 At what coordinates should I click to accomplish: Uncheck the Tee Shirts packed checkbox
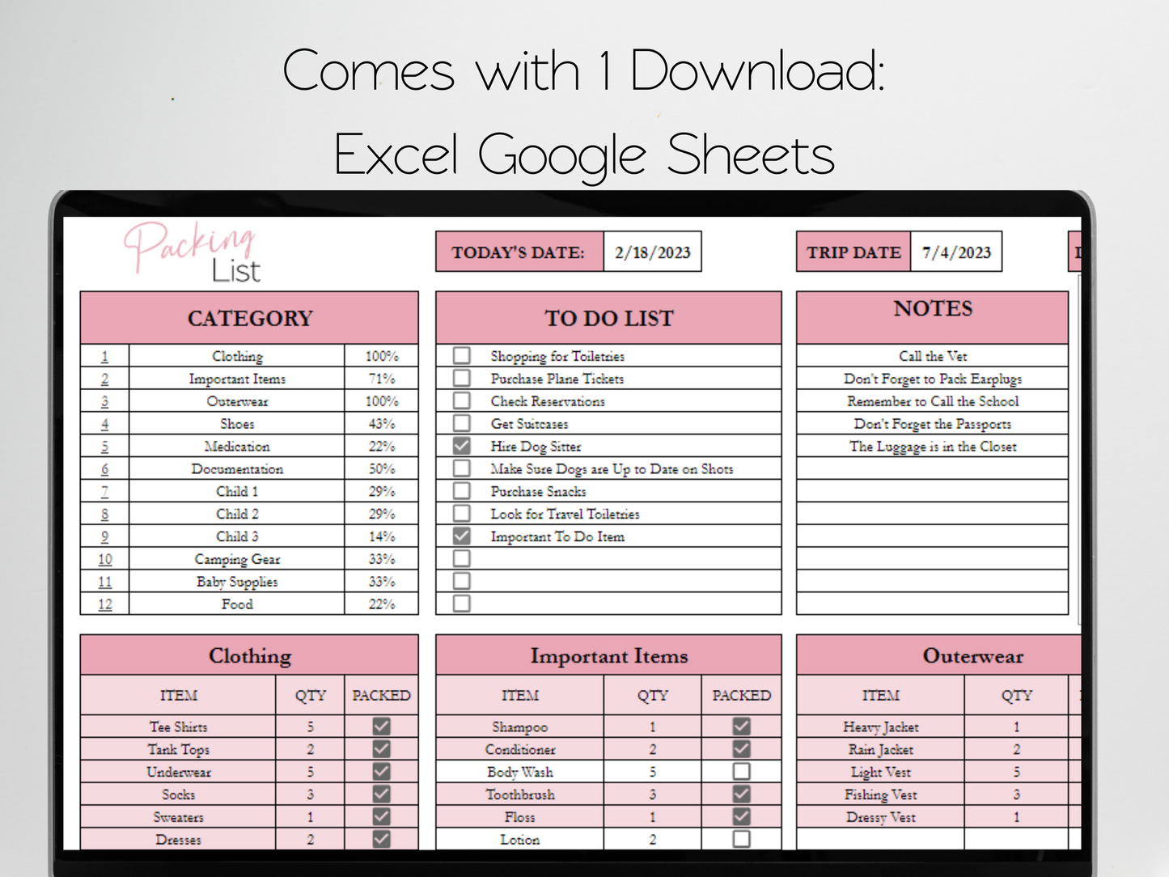[x=381, y=727]
